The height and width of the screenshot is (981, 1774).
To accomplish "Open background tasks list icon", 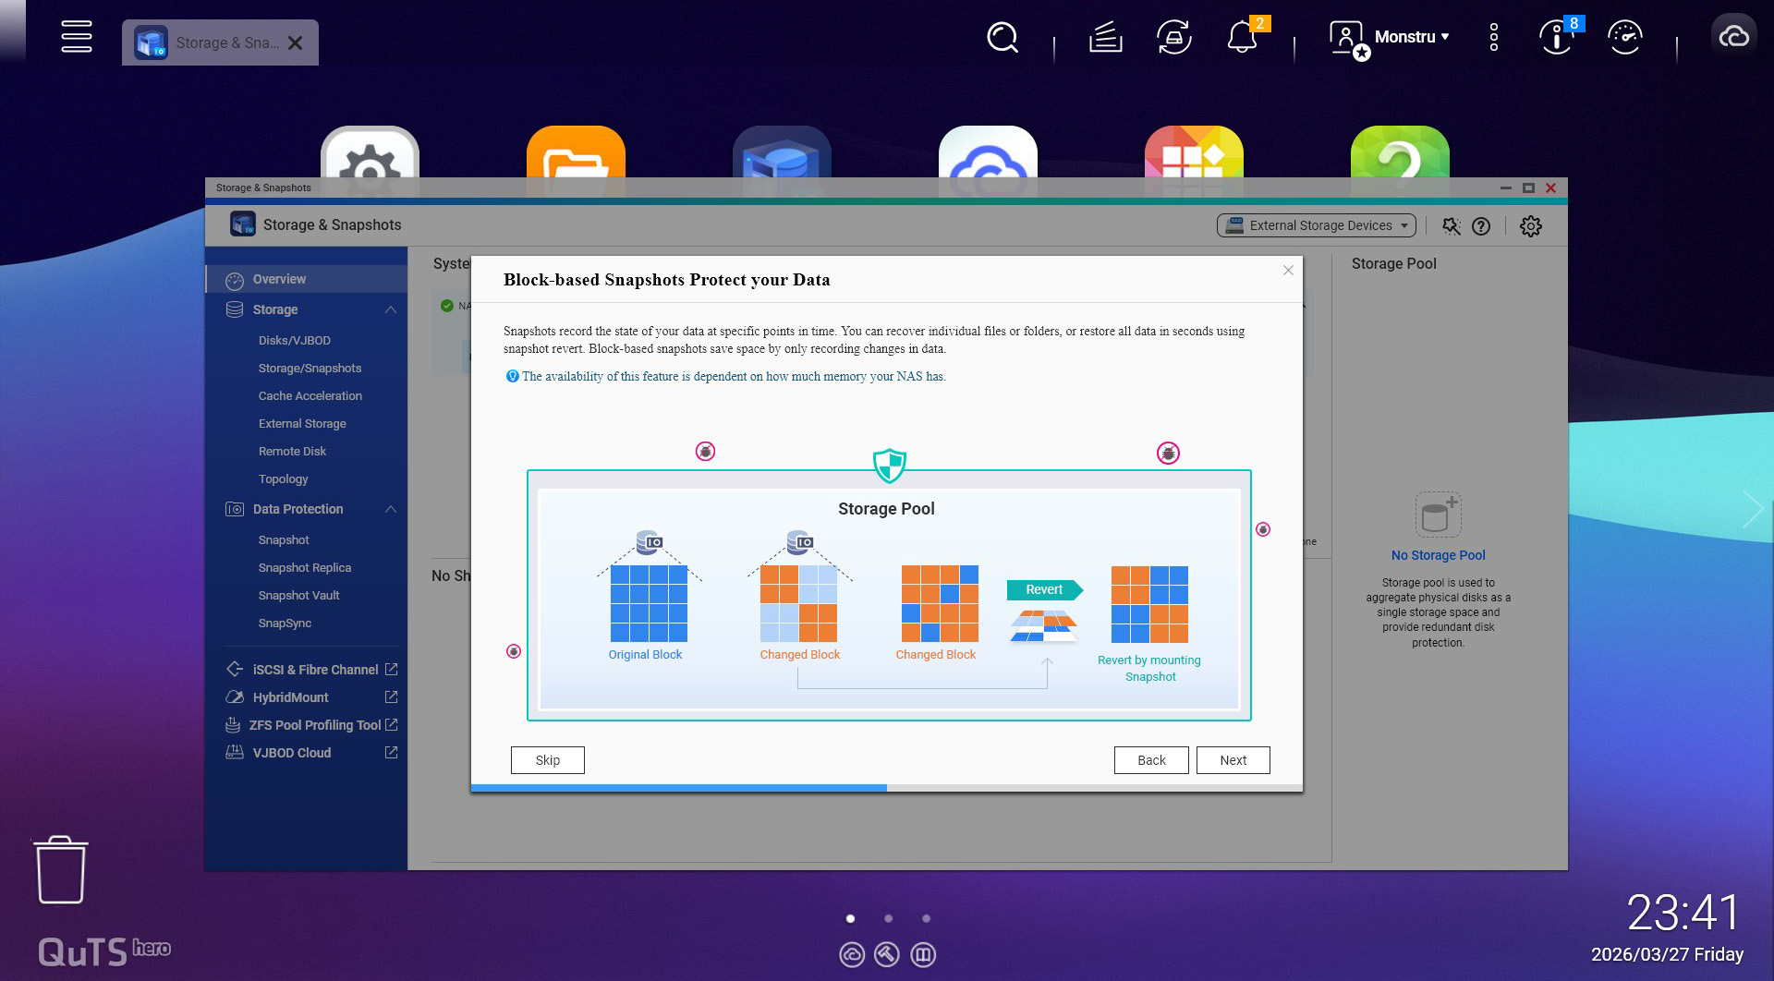I will point(1105,38).
